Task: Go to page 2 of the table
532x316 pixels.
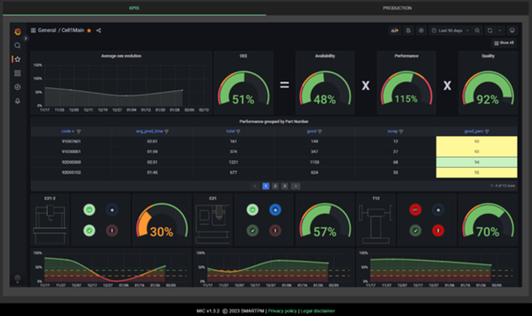Action: pyautogui.click(x=275, y=186)
